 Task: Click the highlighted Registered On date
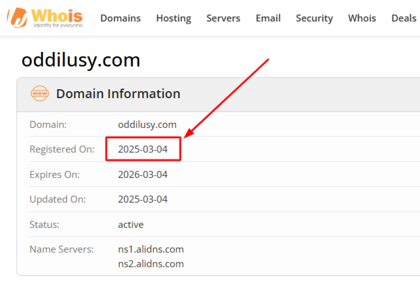[x=143, y=149]
